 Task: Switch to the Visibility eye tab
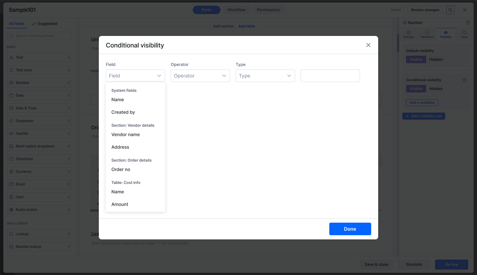click(x=446, y=32)
